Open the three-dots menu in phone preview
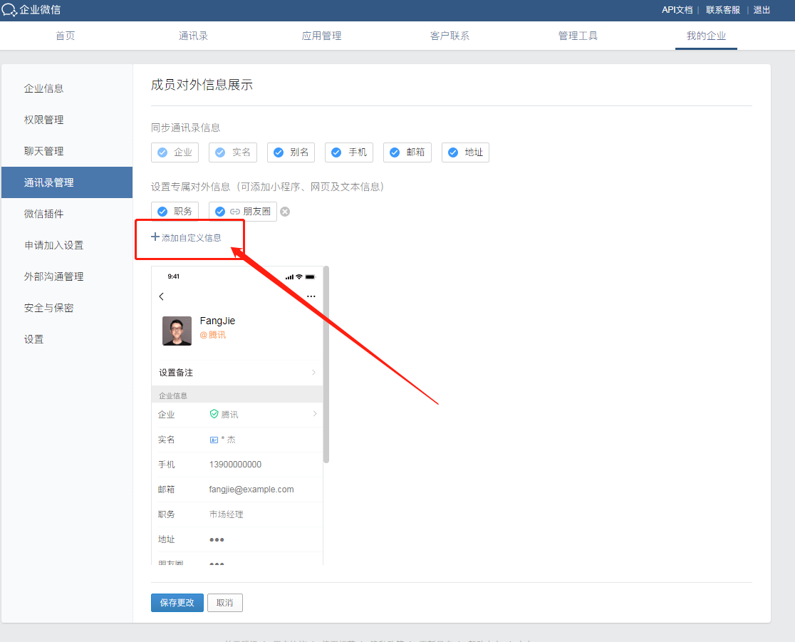The width and height of the screenshot is (795, 642). click(x=311, y=296)
